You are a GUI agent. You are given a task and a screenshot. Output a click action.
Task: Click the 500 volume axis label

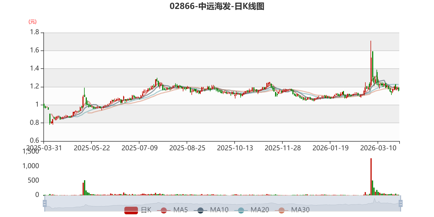tap(33, 180)
